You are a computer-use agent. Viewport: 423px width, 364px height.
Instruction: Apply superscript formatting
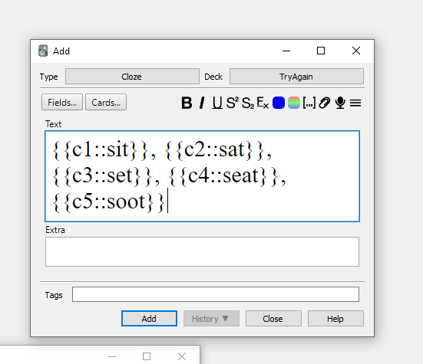233,103
